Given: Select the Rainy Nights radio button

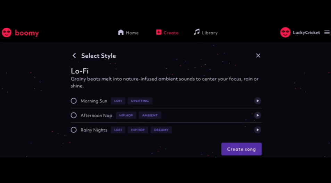Looking at the screenshot, I should pyautogui.click(x=74, y=130).
